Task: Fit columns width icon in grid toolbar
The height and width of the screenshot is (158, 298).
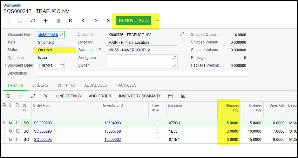Action: click(x=171, y=96)
